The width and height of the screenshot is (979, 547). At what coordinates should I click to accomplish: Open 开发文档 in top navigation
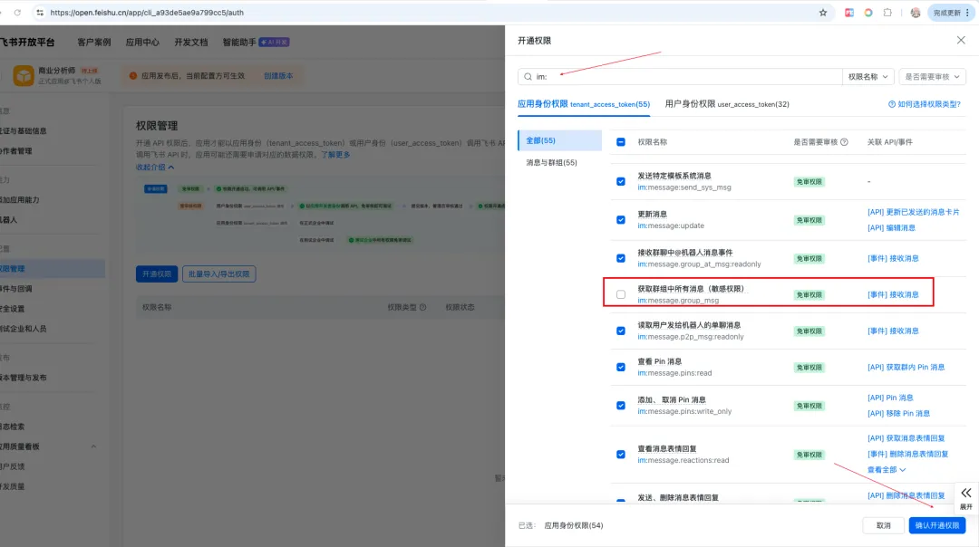[x=191, y=42]
